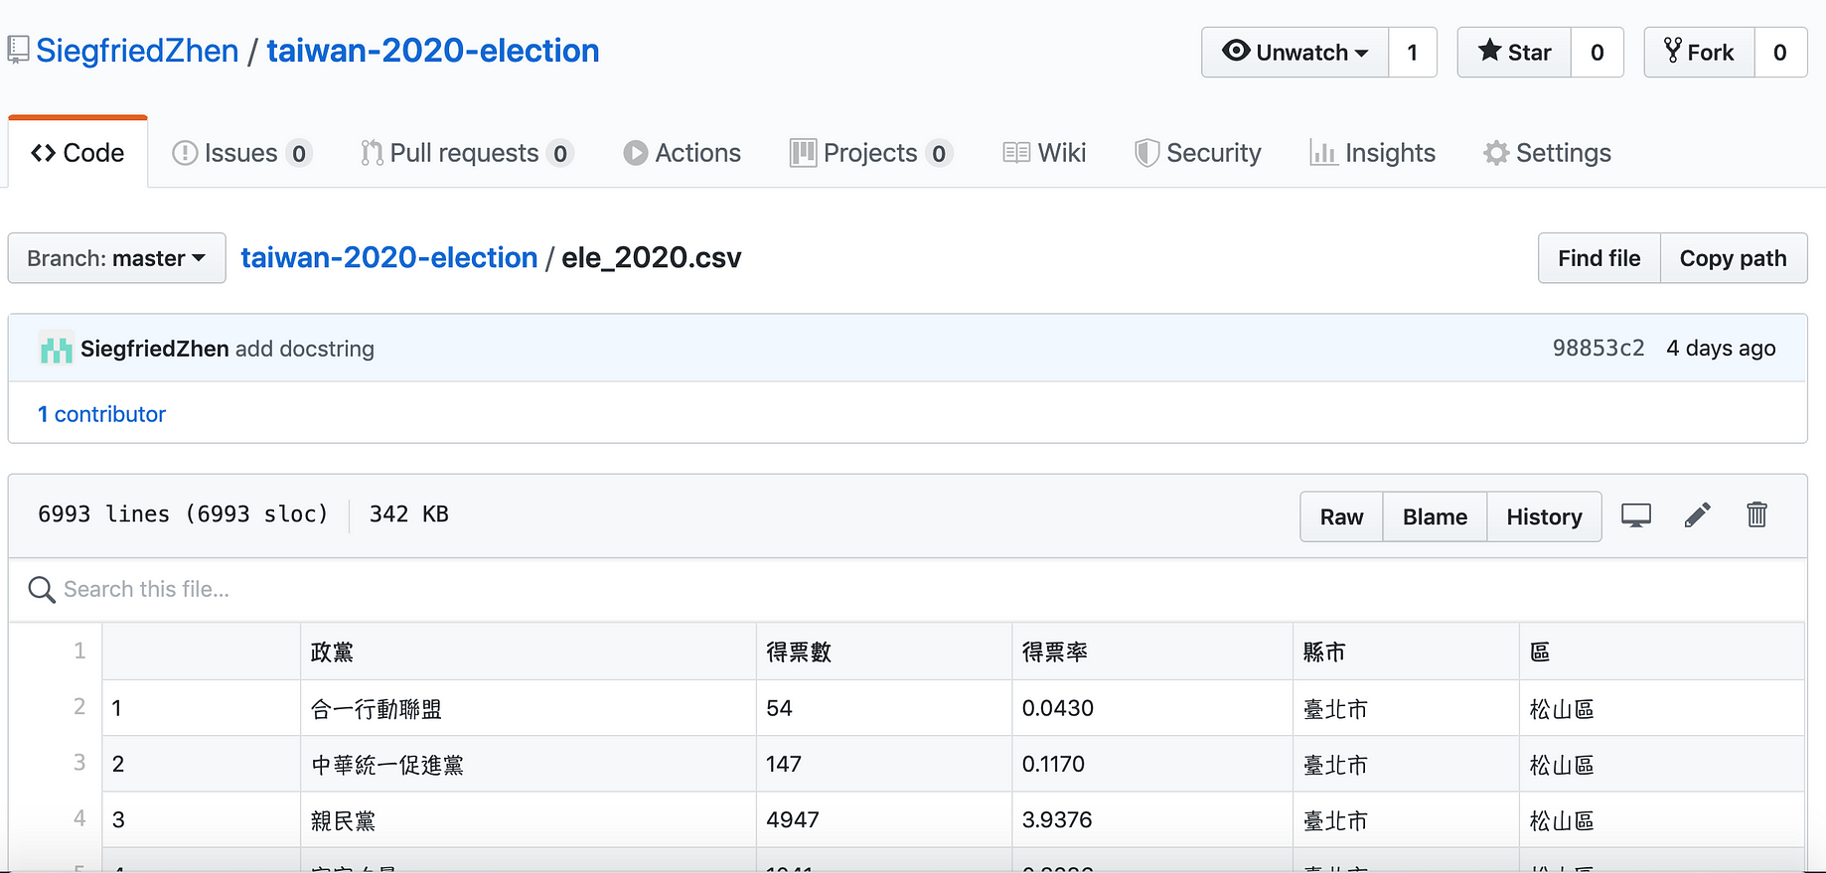Select line number 3
Viewport: 1826px width, 873px height.
pos(79,762)
